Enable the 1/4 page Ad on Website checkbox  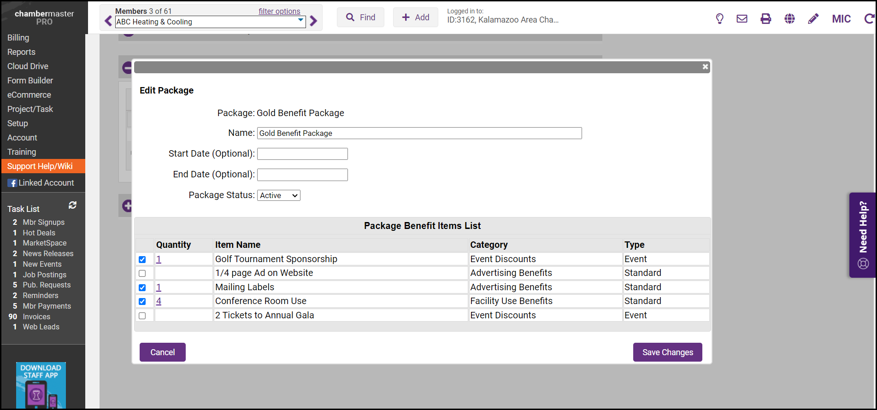coord(142,274)
